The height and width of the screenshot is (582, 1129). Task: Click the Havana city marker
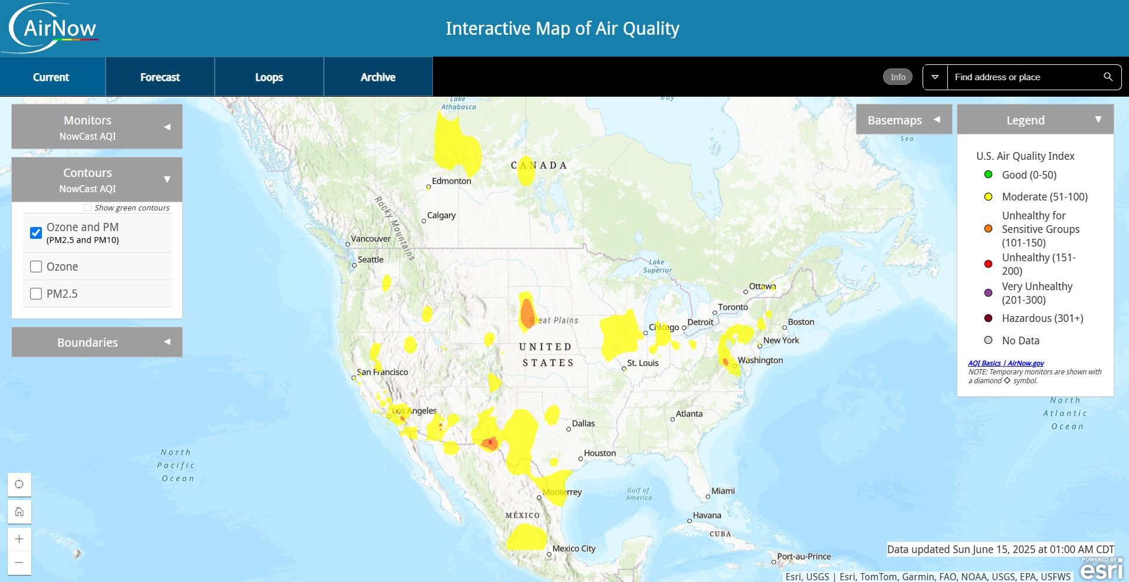click(690, 521)
